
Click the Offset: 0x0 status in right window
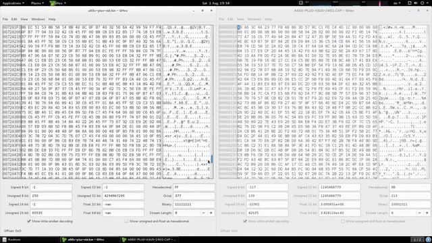click(229, 231)
